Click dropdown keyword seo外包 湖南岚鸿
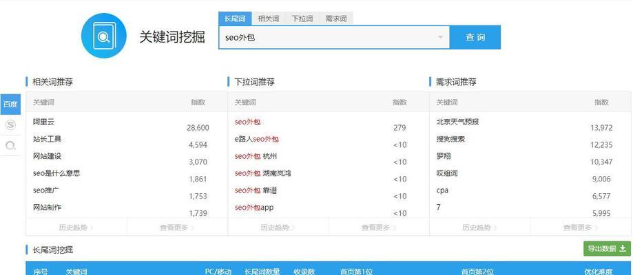Screen dimensions: 633x275 click(x=263, y=173)
